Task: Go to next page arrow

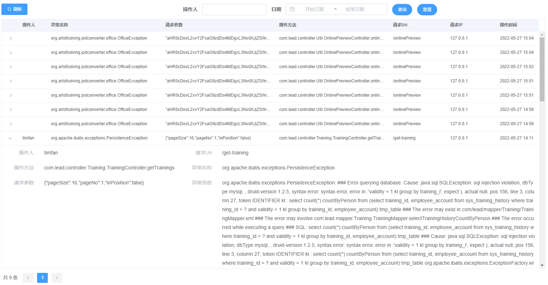Action: pos(57,278)
